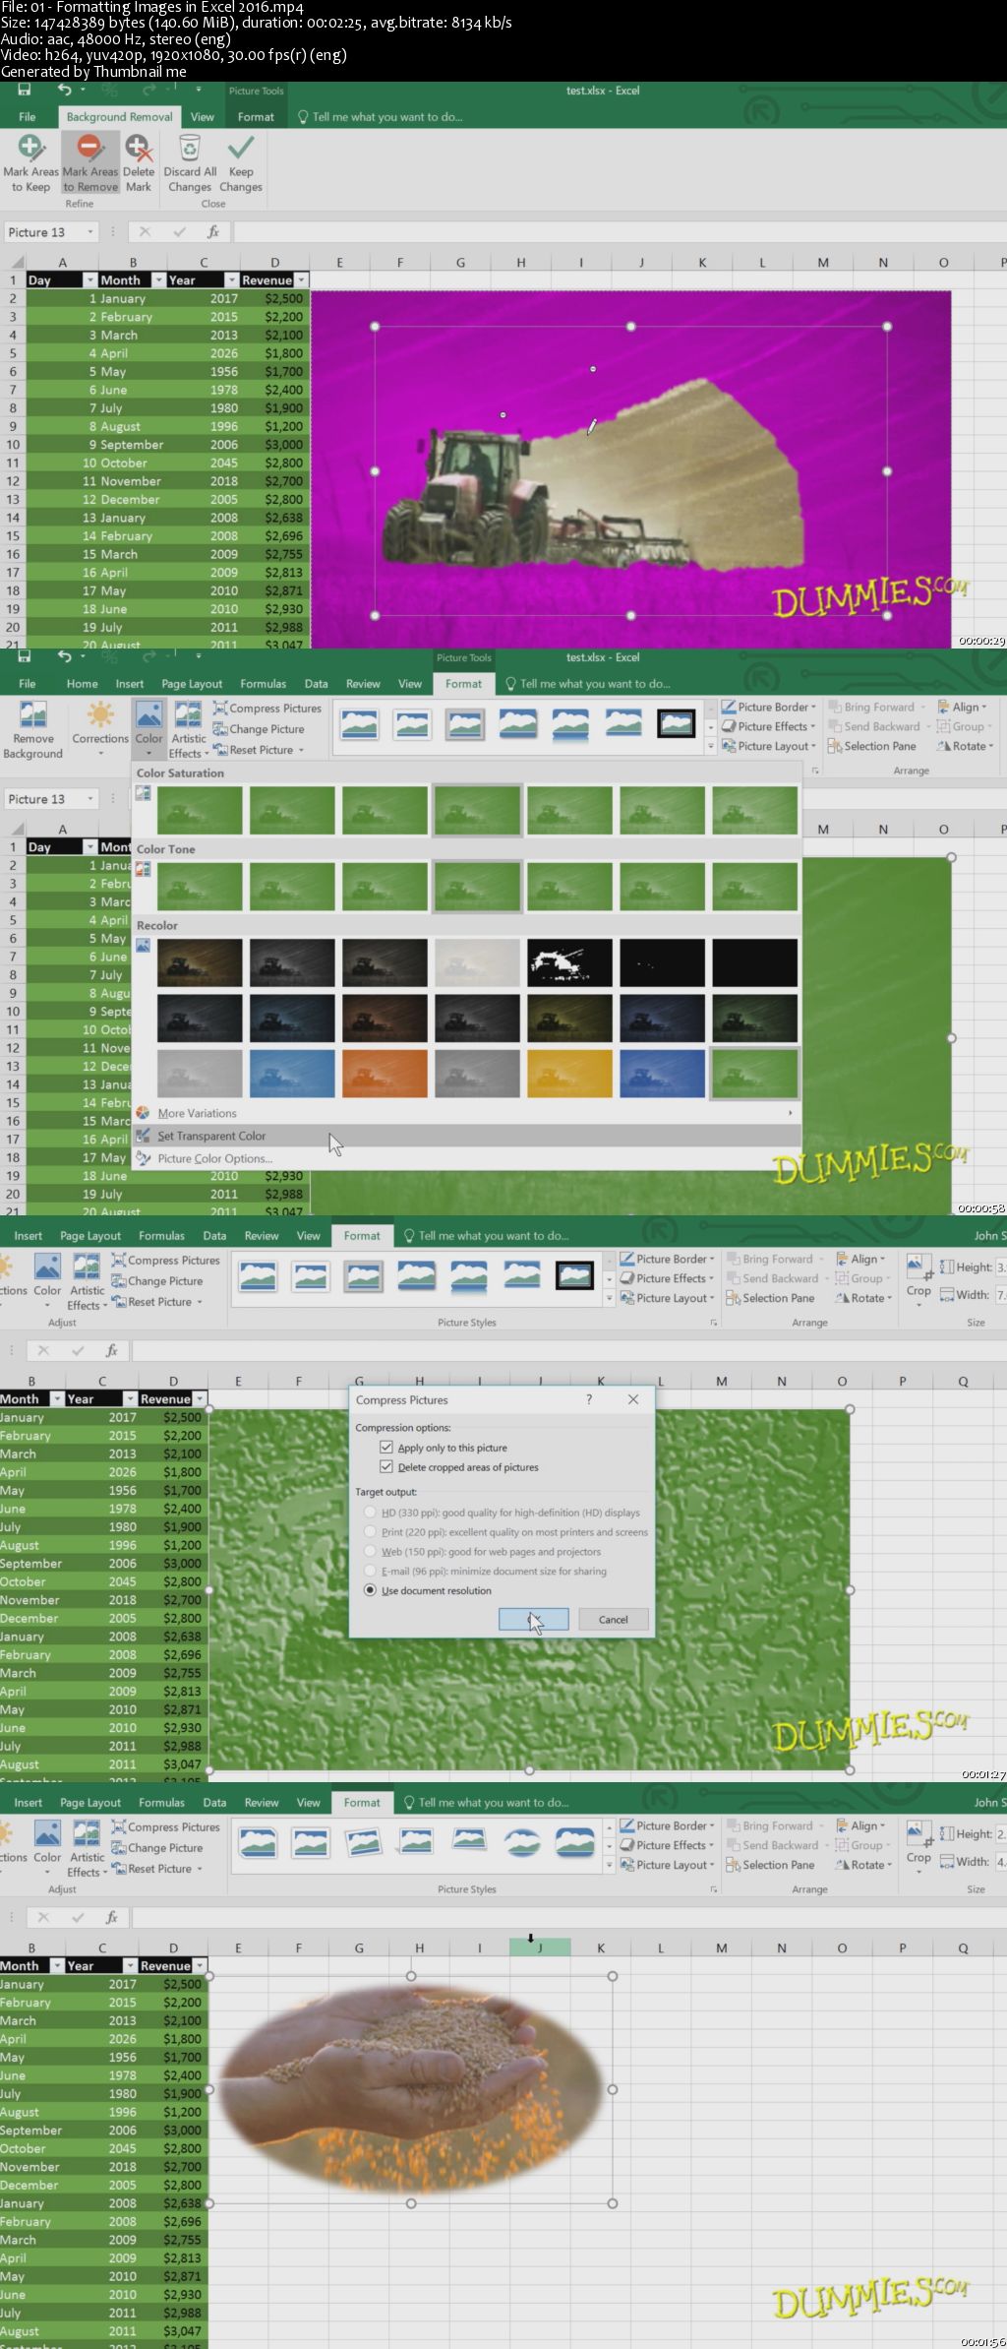Select the Print (220 ppi) radio option

(370, 1532)
